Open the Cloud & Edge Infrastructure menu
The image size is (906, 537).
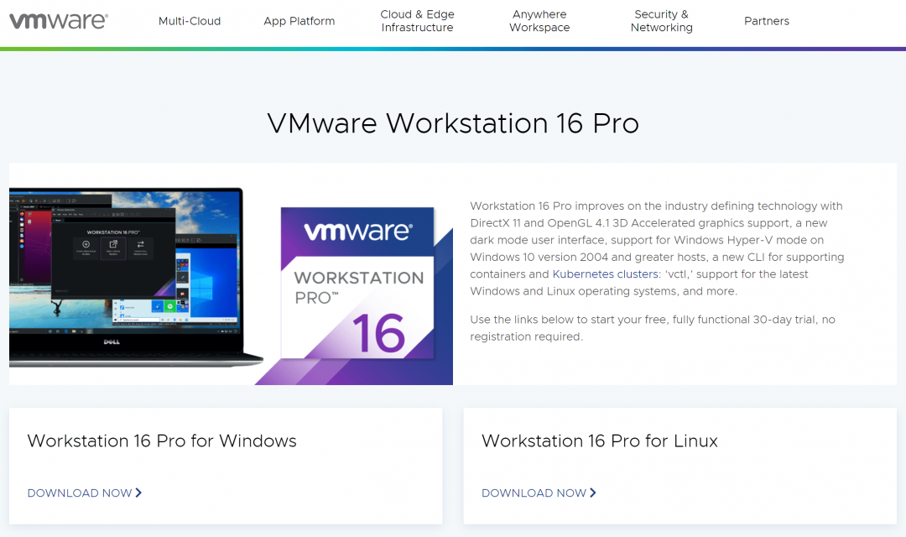pos(417,21)
